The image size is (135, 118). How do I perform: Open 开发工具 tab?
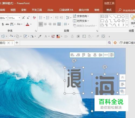tap(37, 10)
